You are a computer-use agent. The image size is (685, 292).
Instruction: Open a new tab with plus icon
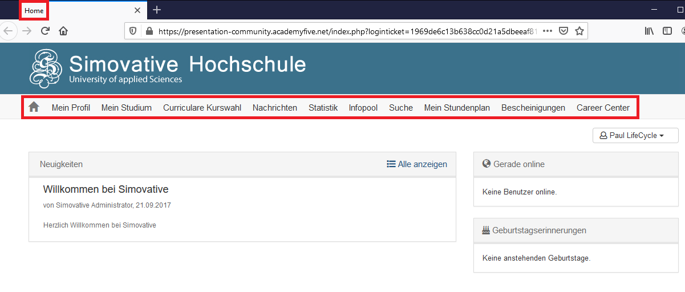[157, 10]
